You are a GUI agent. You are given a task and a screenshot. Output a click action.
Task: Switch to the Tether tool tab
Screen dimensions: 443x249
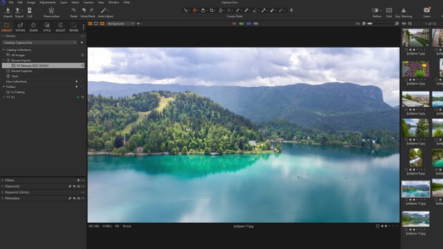[x=20, y=27]
